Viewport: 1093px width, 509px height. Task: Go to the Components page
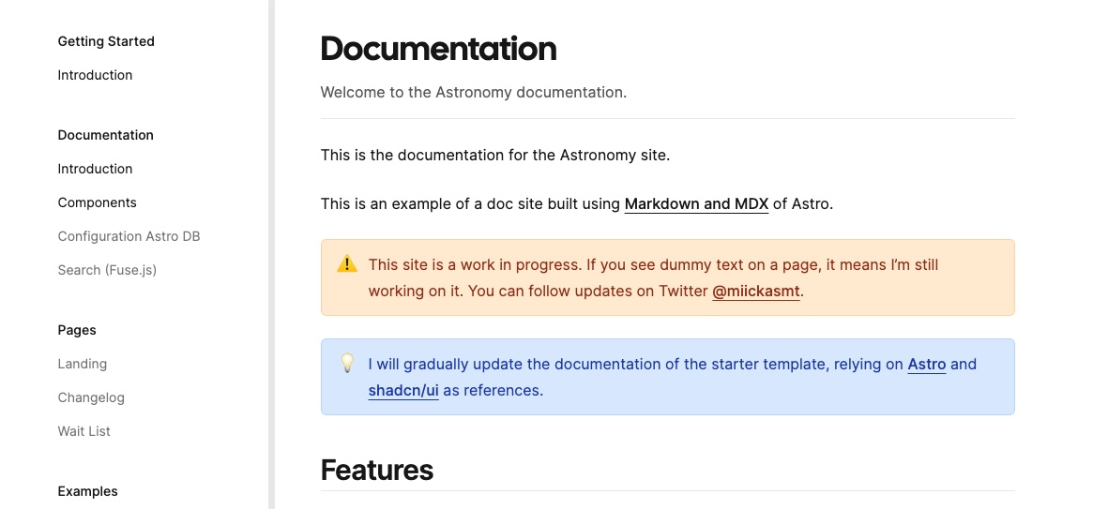(x=97, y=202)
